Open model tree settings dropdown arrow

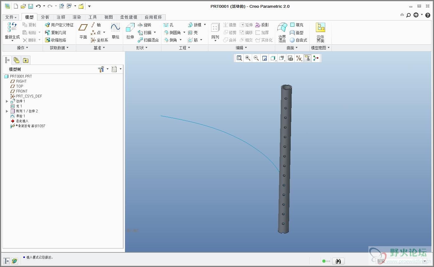108,69
